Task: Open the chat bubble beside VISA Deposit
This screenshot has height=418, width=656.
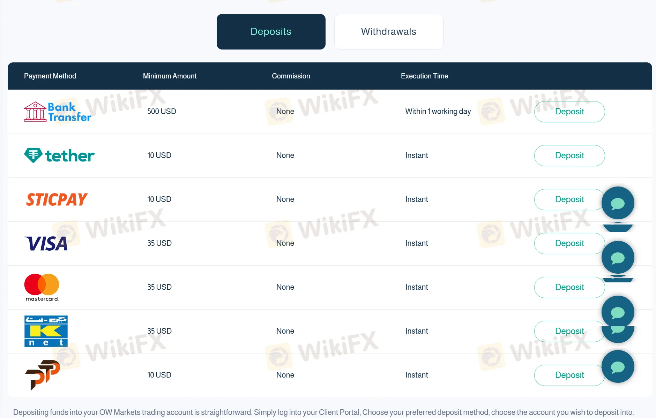Action: 618,257
